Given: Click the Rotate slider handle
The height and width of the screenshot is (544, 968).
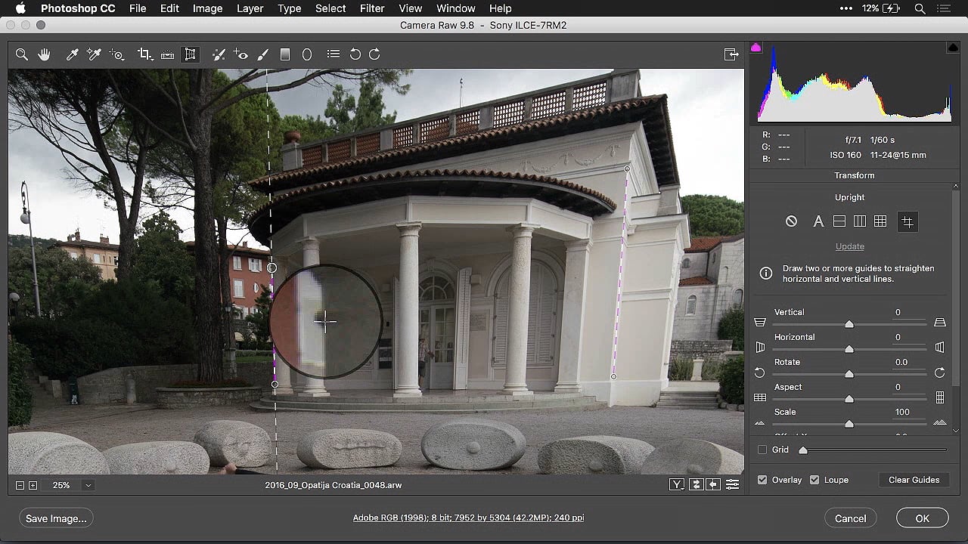Looking at the screenshot, I should point(849,374).
